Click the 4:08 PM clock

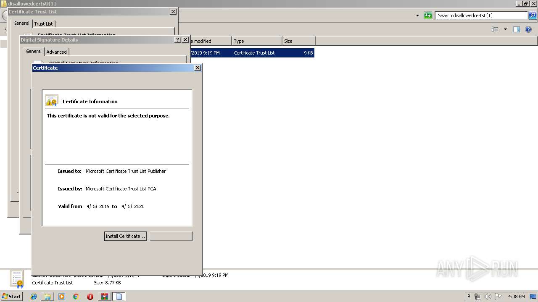click(516, 297)
